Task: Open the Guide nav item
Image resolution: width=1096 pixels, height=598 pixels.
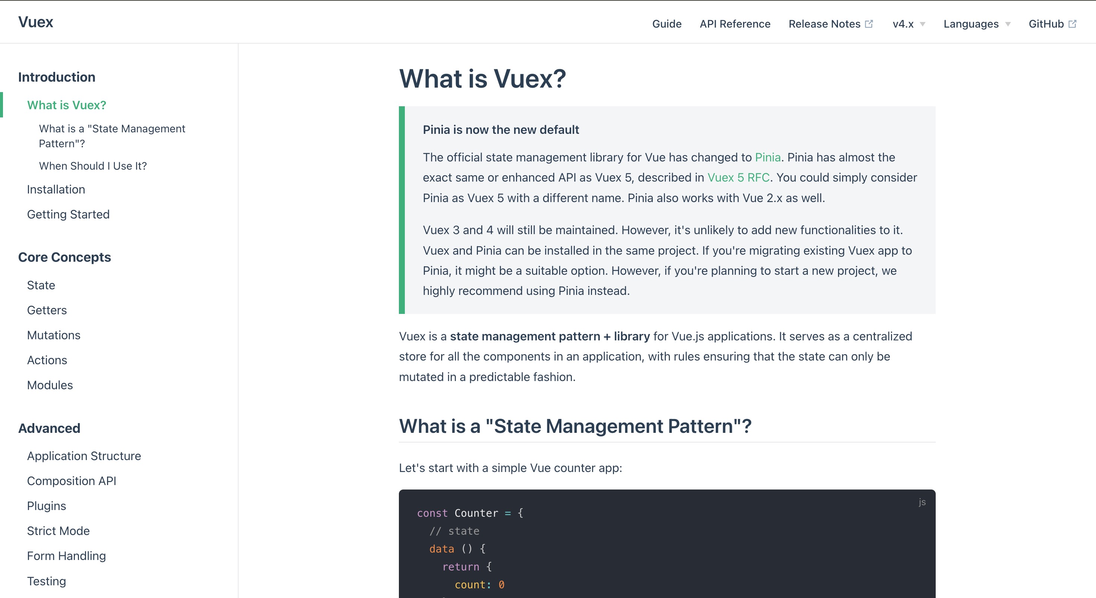Action: pyautogui.click(x=667, y=24)
